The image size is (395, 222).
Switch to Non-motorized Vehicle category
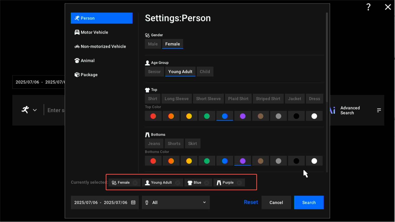pos(102,46)
